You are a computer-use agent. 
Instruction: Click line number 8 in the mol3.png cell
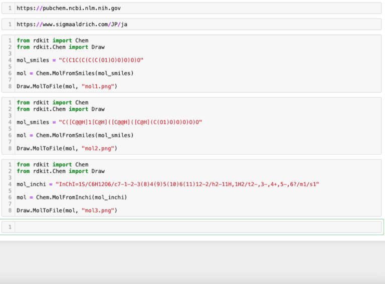(10, 210)
